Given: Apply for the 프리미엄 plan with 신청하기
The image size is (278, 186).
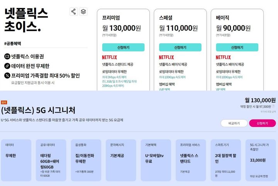Looking at the screenshot, I should 123,48.
